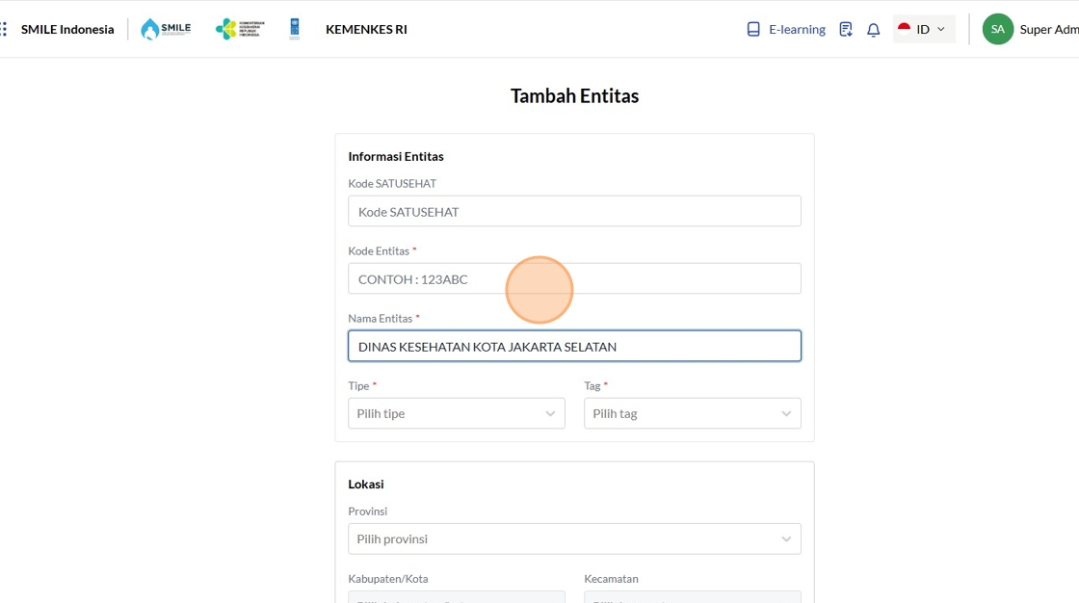Focus the Kode SATUSEHAT input field
The image size is (1079, 603).
tap(574, 211)
